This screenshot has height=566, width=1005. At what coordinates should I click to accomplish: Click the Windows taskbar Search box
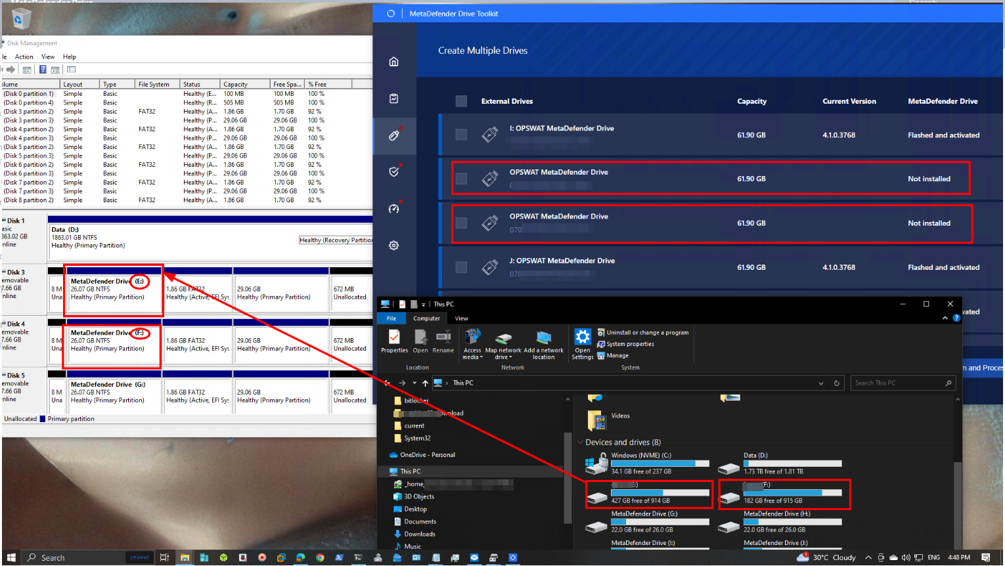pos(89,557)
